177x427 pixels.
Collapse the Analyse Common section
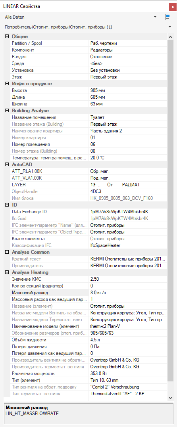[x=7, y=252]
